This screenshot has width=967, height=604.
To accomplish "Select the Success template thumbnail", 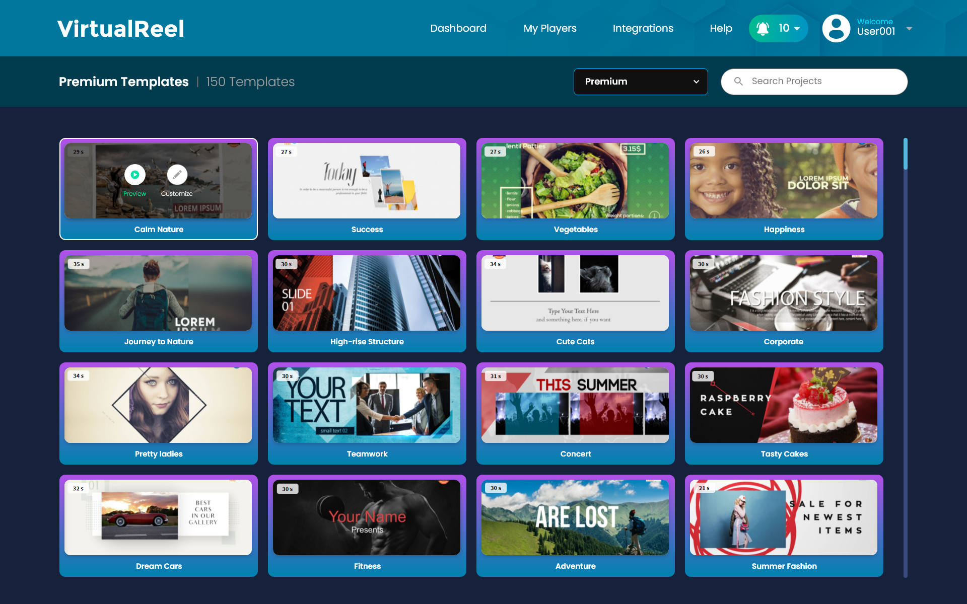I will 367,181.
